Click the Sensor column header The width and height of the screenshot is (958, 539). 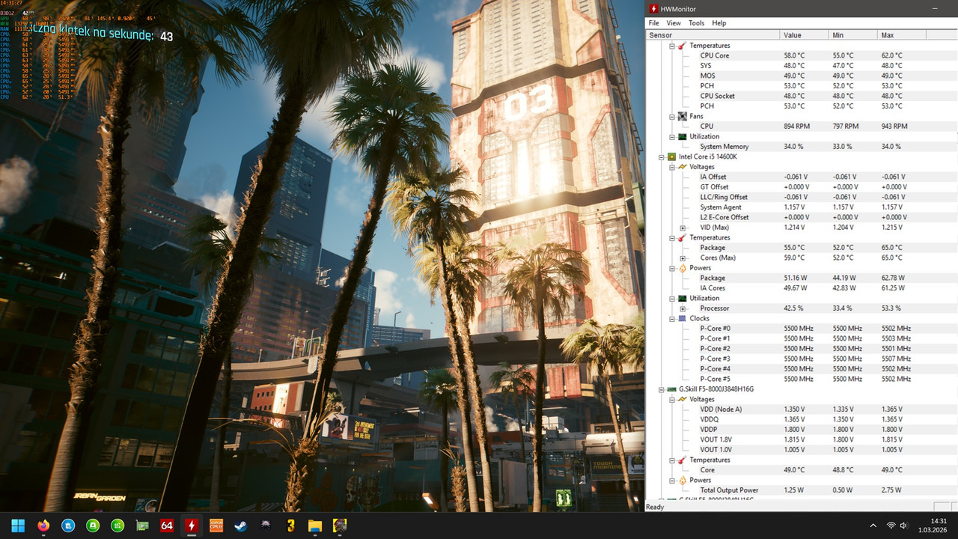coord(713,35)
